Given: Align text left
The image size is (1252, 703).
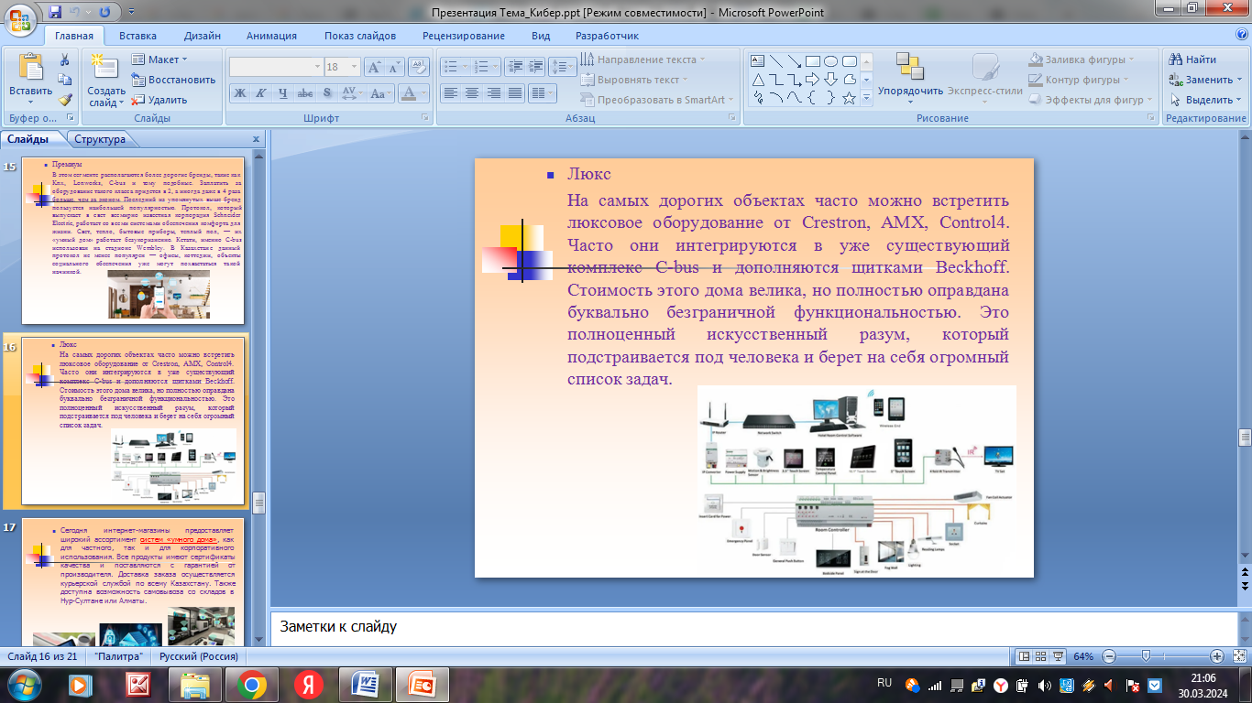Looking at the screenshot, I should point(450,92).
